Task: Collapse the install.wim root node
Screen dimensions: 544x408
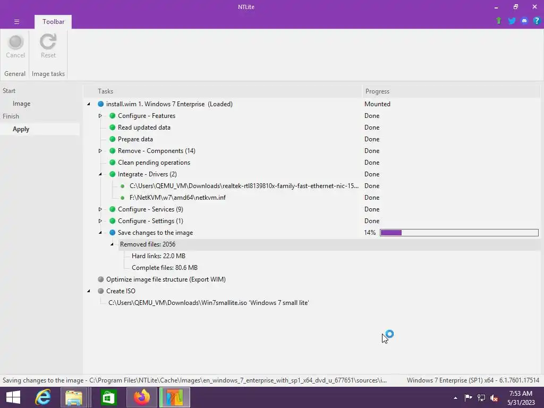Action: tap(89, 104)
